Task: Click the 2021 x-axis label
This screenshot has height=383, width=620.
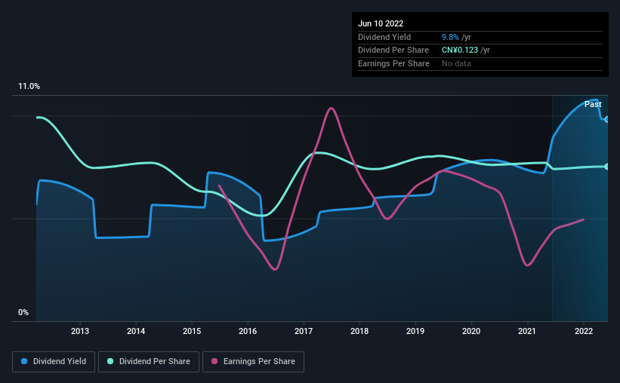Action: click(527, 331)
